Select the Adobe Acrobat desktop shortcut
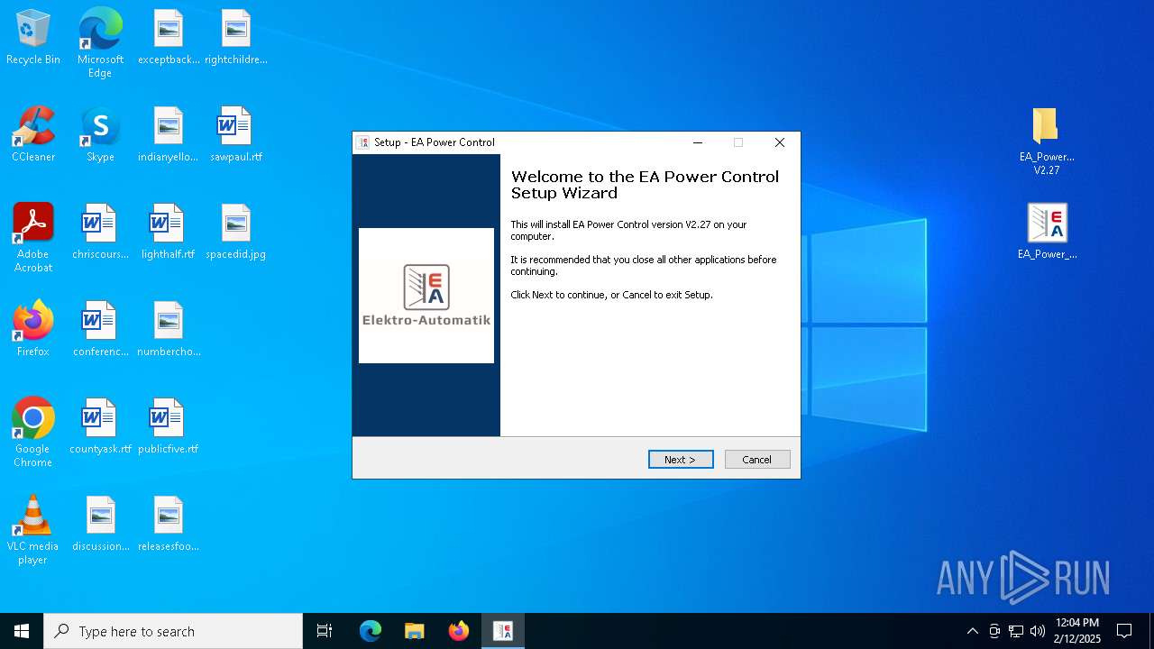This screenshot has height=649, width=1154. click(x=33, y=238)
